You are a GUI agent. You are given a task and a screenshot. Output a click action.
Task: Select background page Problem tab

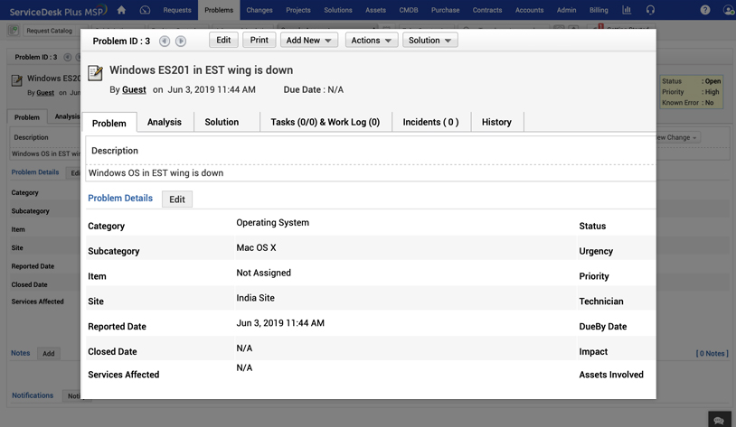click(27, 117)
